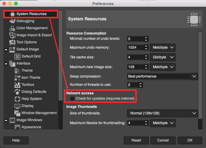Increase maximum filesize for thumbnailing

pos(146,121)
